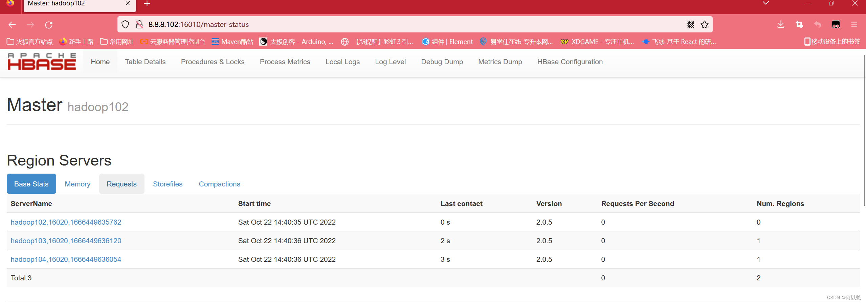Click the undo arrow toolbar icon
The image size is (866, 303).
[x=818, y=24]
